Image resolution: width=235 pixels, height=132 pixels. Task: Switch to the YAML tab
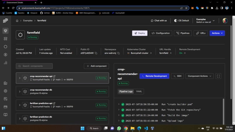[x=139, y=91]
